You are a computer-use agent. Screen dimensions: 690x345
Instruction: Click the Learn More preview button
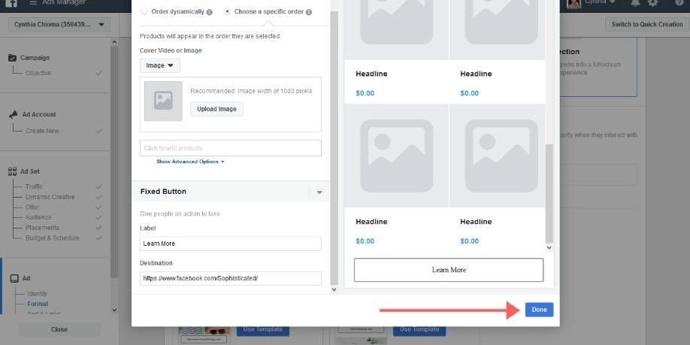point(449,270)
